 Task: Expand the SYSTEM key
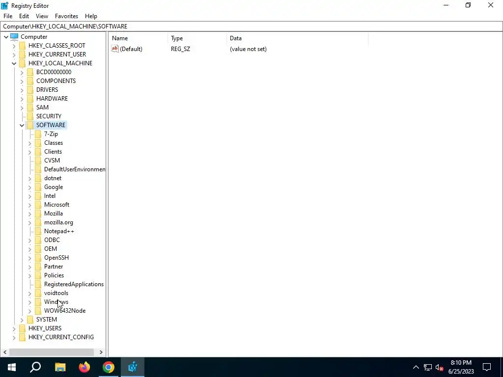[x=22, y=320]
